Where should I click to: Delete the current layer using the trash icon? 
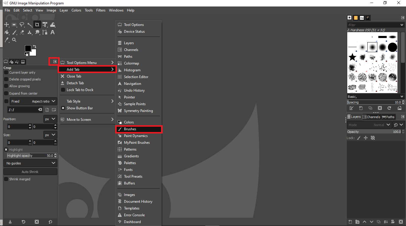coord(401,222)
